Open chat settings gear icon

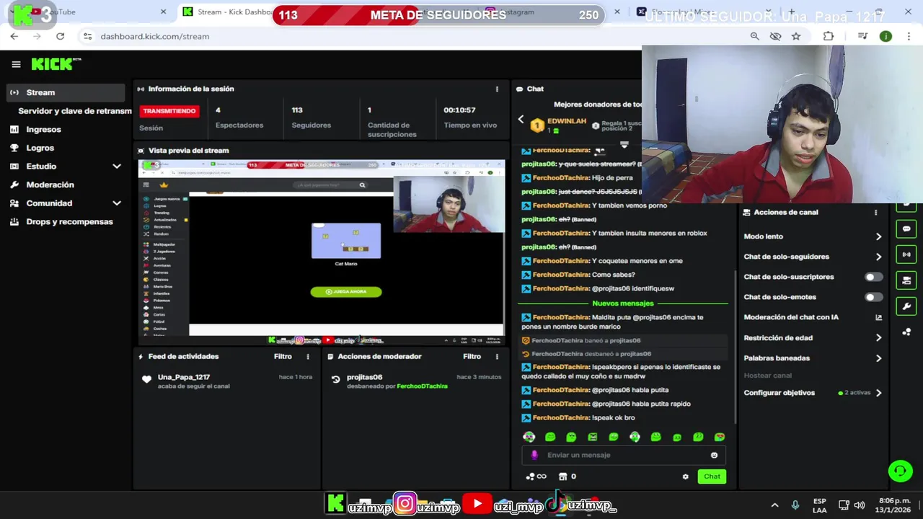click(x=685, y=476)
